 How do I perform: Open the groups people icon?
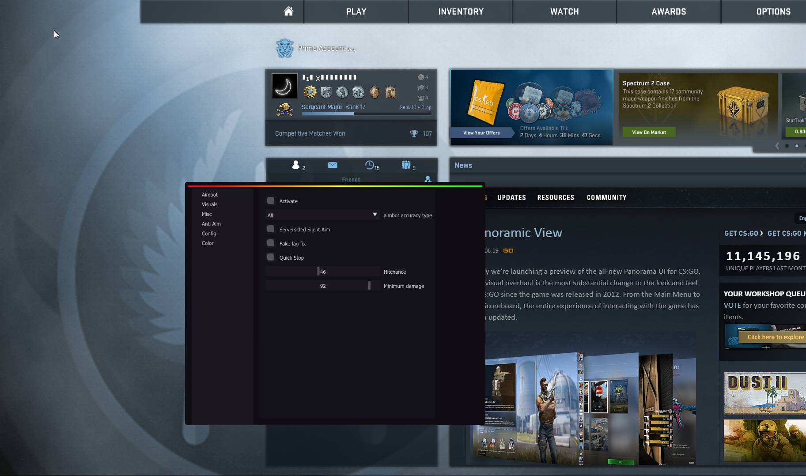pos(406,165)
